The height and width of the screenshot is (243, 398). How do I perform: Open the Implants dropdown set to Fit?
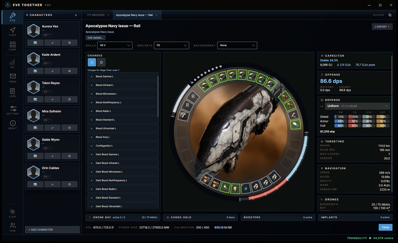pos(171,45)
